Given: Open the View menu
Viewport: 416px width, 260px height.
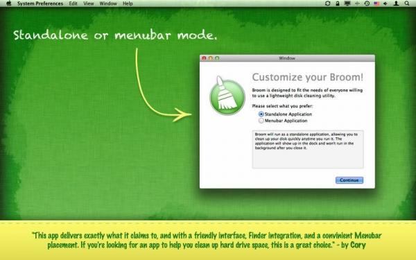Looking at the screenshot, I should (x=89, y=3).
